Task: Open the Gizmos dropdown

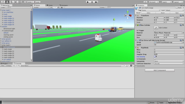Action: click(103, 7)
